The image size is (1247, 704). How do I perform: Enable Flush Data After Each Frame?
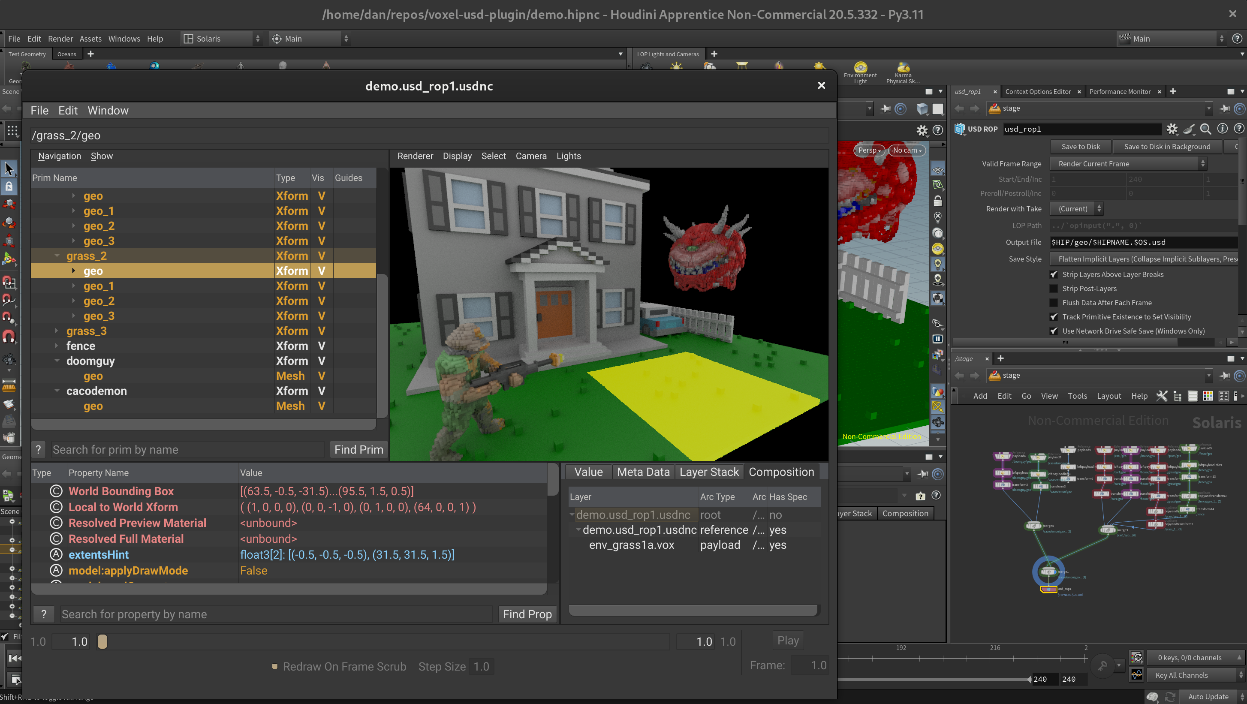pyautogui.click(x=1054, y=302)
